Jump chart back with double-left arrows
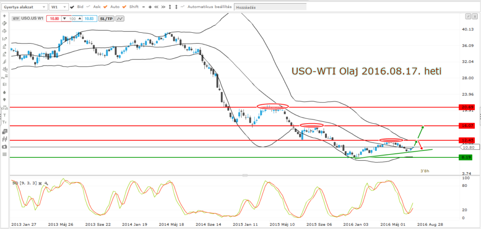This screenshot has width=481, height=229. (x=156, y=7)
